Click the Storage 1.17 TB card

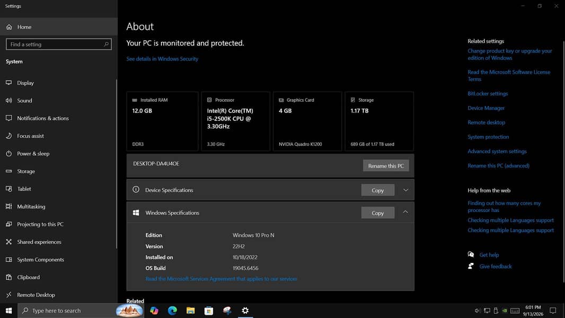tap(379, 121)
